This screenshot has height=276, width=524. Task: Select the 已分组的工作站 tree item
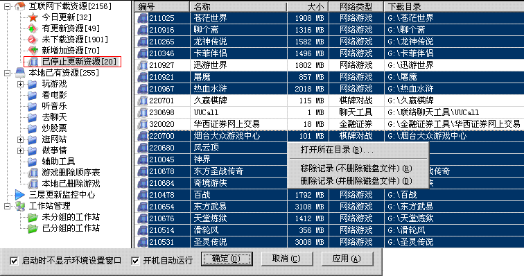pos(71,228)
